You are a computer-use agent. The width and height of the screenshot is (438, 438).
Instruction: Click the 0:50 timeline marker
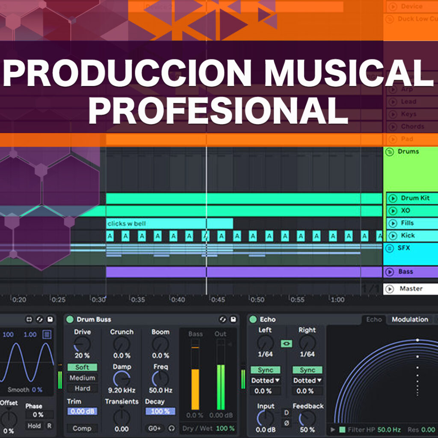click(x=257, y=300)
